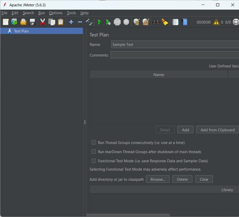Click the minus Collapse All toolbar icon
This screenshot has height=217, width=239.
pos(80,22)
